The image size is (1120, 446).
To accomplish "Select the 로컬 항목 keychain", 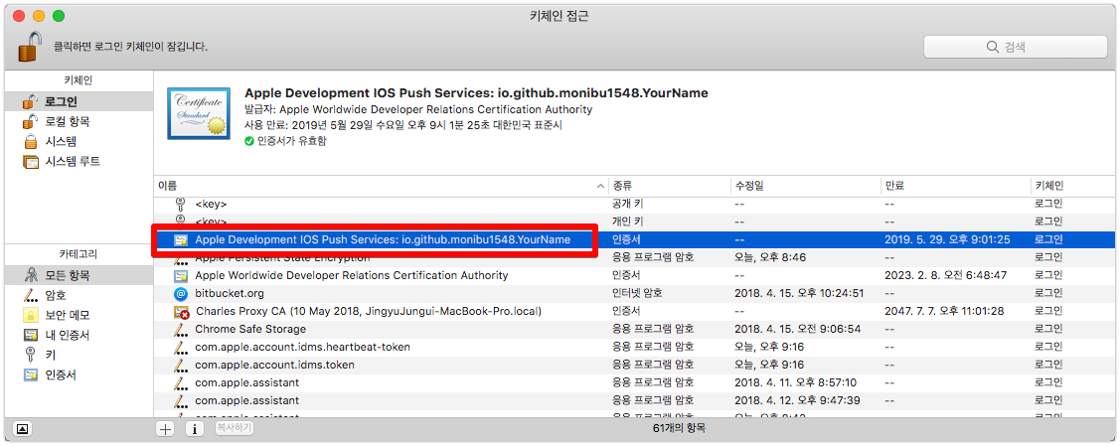I will pyautogui.click(x=79, y=121).
